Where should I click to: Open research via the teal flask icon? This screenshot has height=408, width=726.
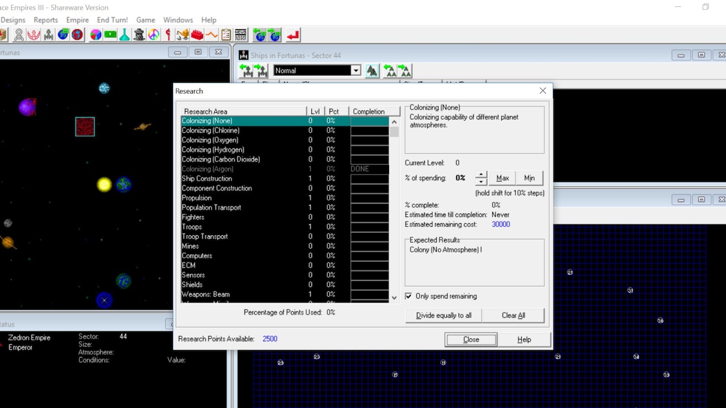[124, 35]
